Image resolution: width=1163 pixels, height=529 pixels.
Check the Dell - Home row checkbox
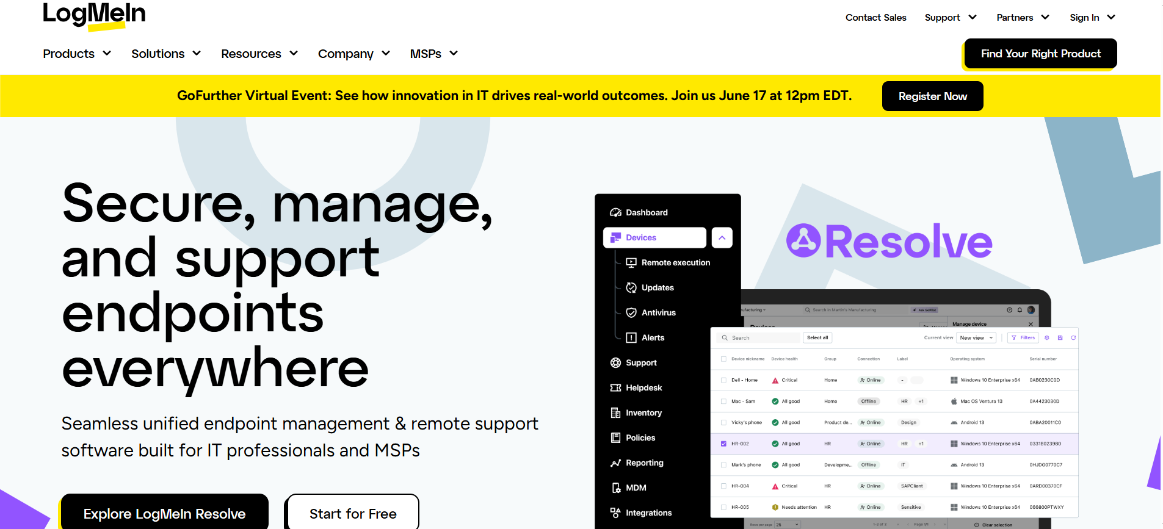click(723, 380)
